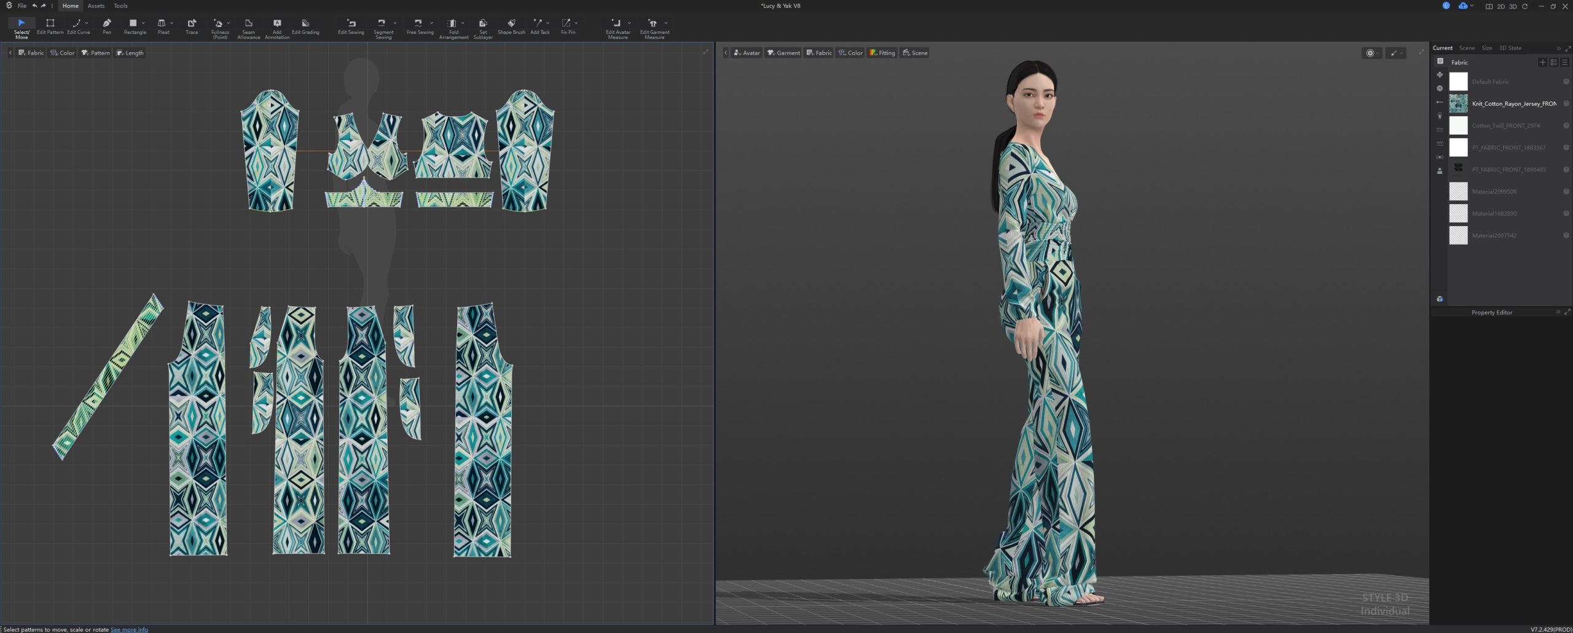Select the Pleat tool

pos(162,27)
